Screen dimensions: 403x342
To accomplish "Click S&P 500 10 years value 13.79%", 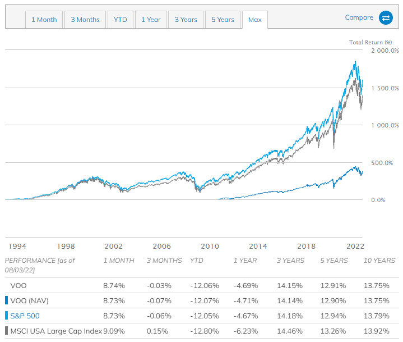I will coord(377,316).
